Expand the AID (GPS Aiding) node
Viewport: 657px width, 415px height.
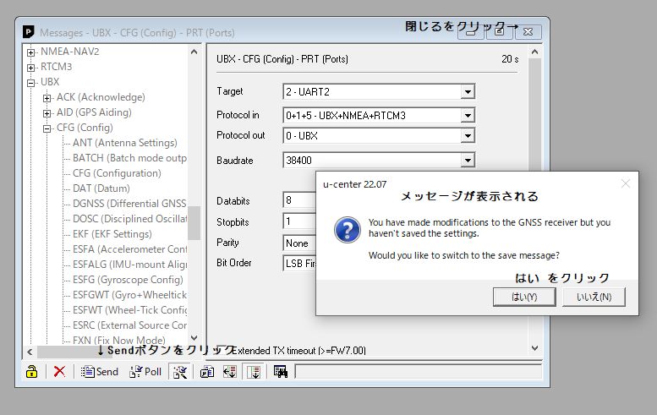(x=47, y=113)
